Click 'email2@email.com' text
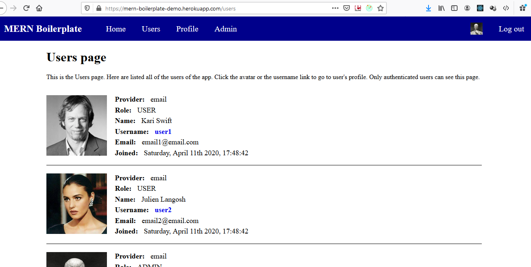The width and height of the screenshot is (531, 267). [x=170, y=221]
